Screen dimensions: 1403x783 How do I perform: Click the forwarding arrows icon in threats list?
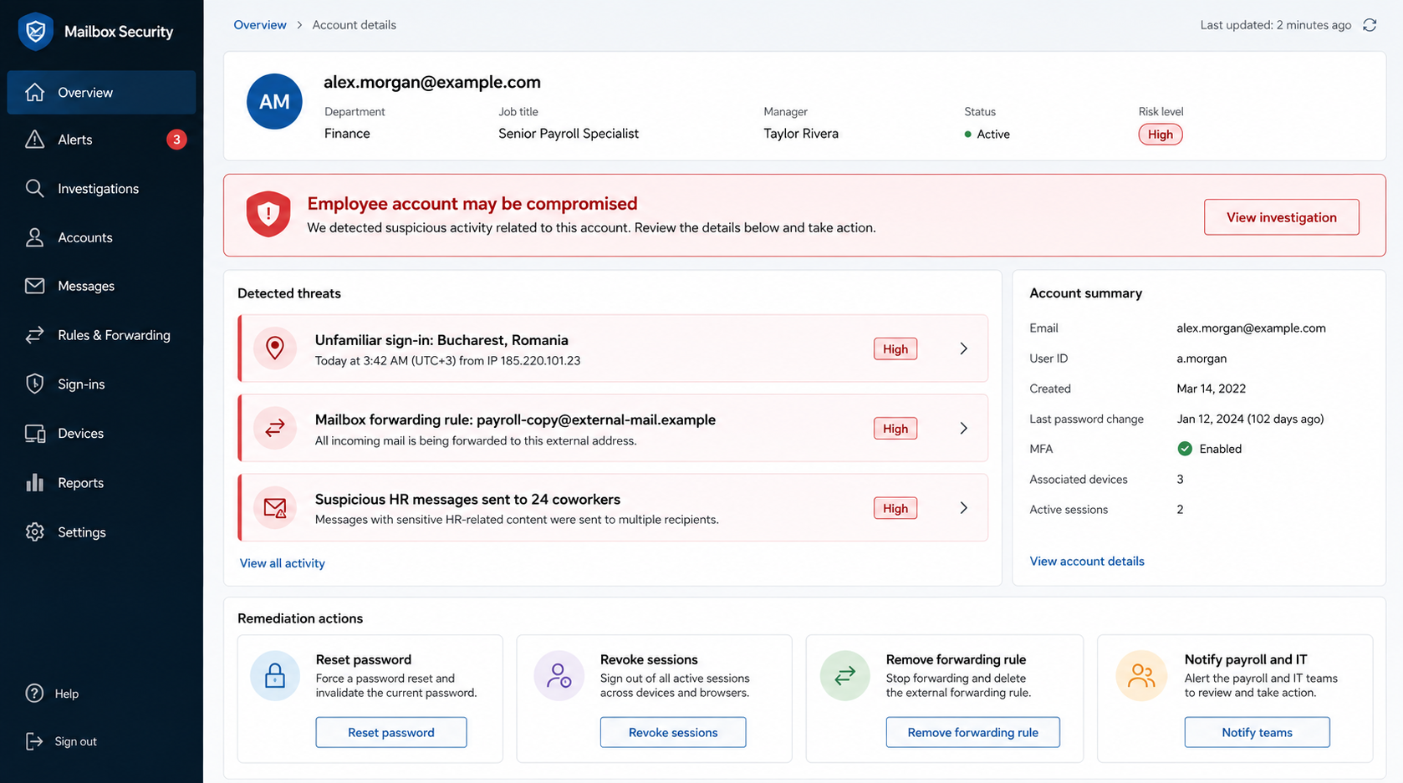[275, 428]
